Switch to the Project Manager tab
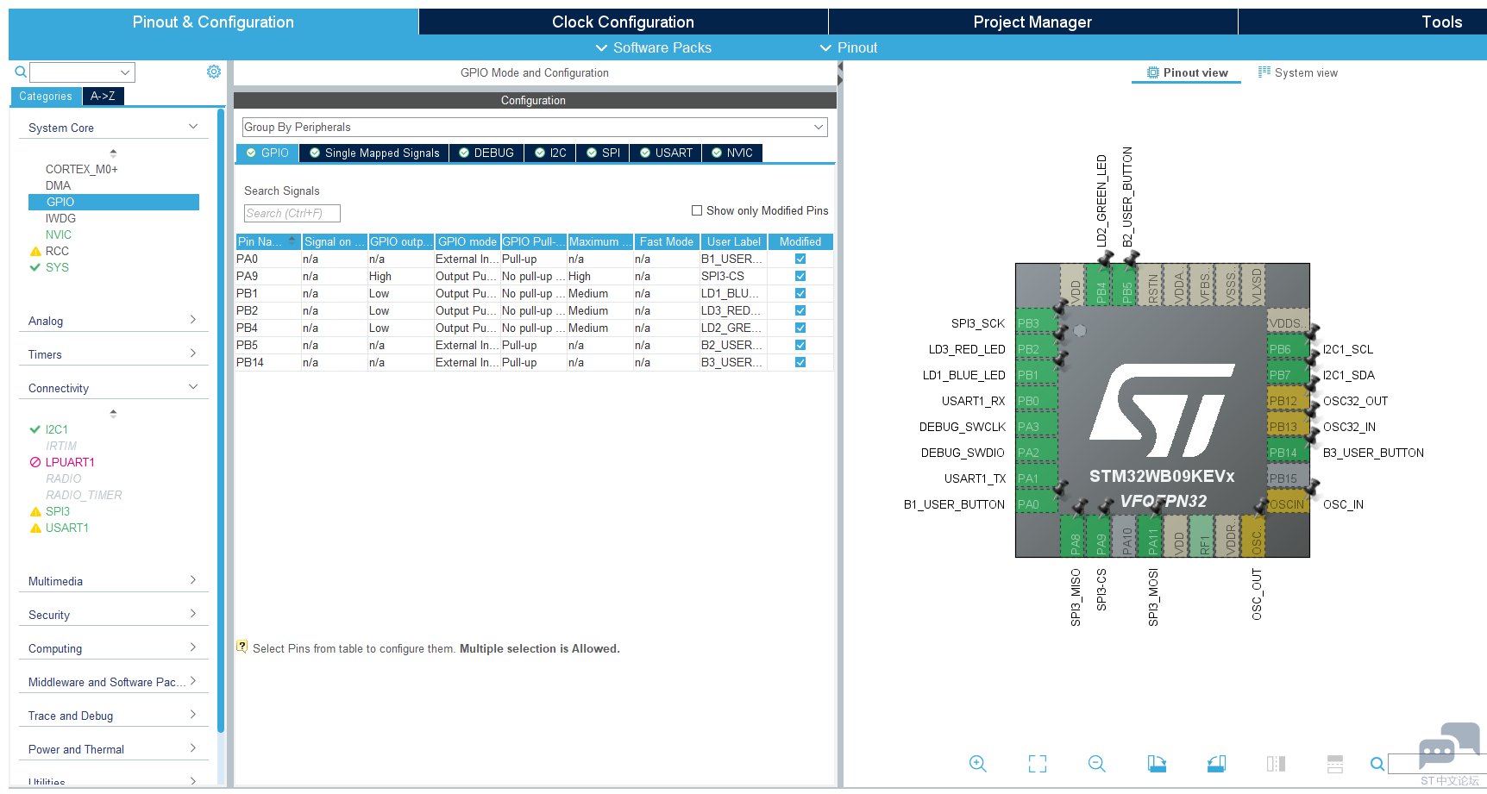The height and width of the screenshot is (794, 1487). pyautogui.click(x=1032, y=22)
